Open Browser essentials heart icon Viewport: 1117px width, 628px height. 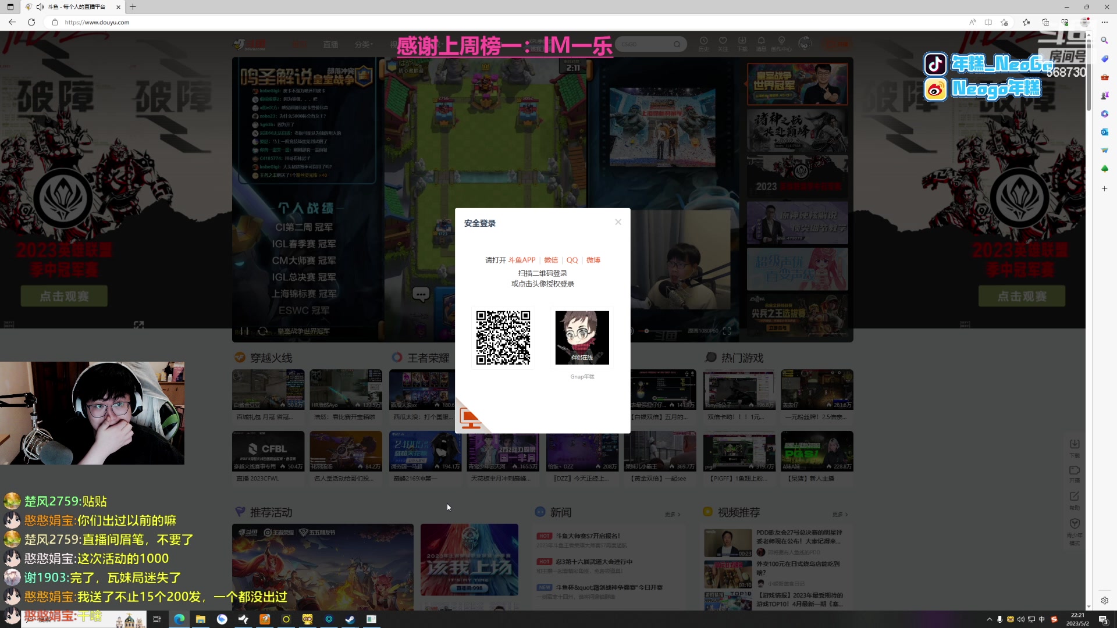1065,22
